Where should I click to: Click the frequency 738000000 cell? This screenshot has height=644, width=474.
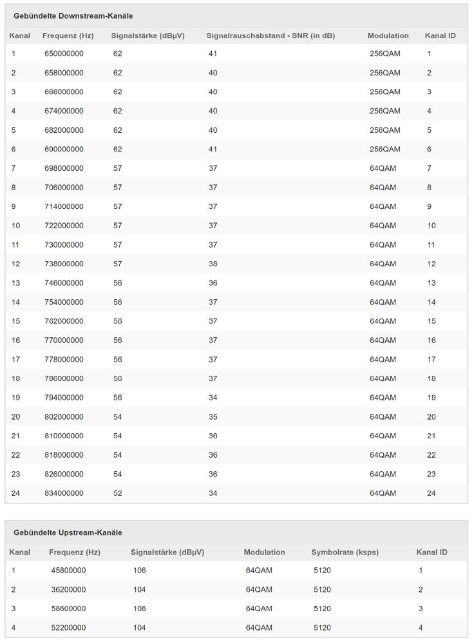coord(64,264)
